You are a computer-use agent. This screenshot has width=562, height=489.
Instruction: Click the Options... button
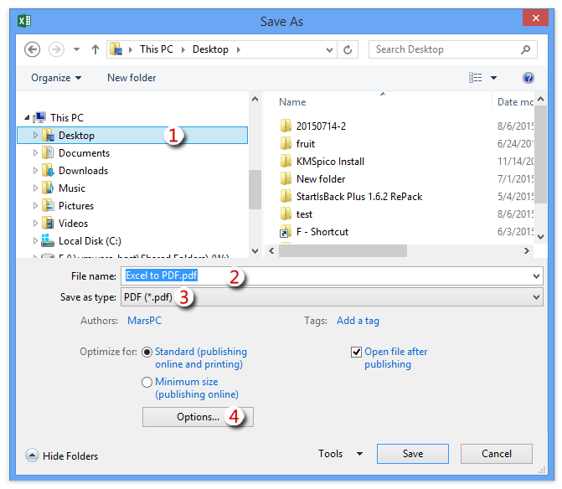198,417
